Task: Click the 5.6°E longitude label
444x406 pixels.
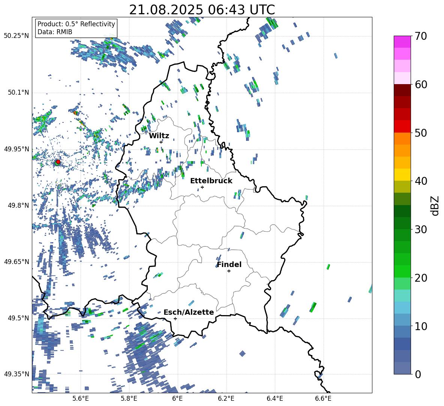Action: pos(80,398)
